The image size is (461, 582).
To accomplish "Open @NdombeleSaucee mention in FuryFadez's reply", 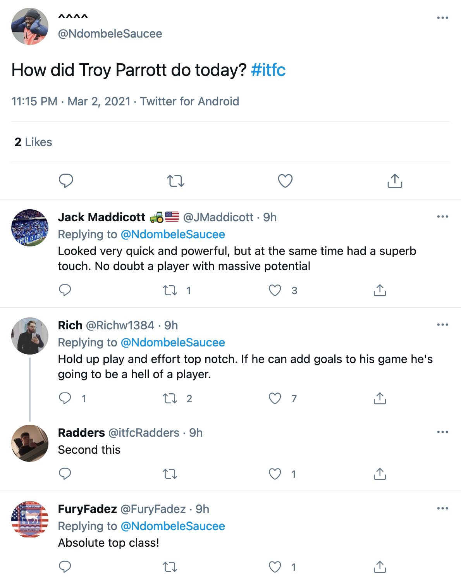I will click(173, 526).
